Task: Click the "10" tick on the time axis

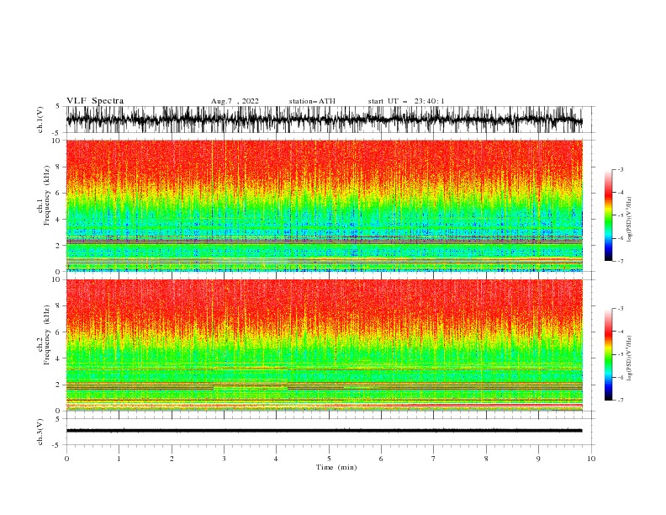Action: click(x=591, y=459)
